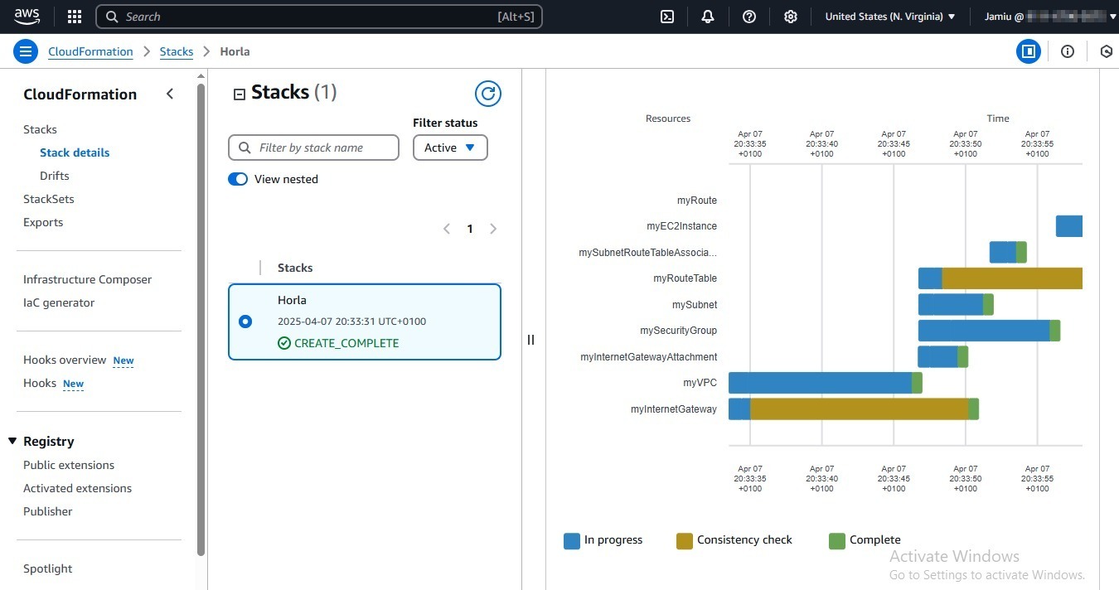Open the hexagon tools icon at header right
This screenshot has height=590, width=1119.
click(1107, 51)
